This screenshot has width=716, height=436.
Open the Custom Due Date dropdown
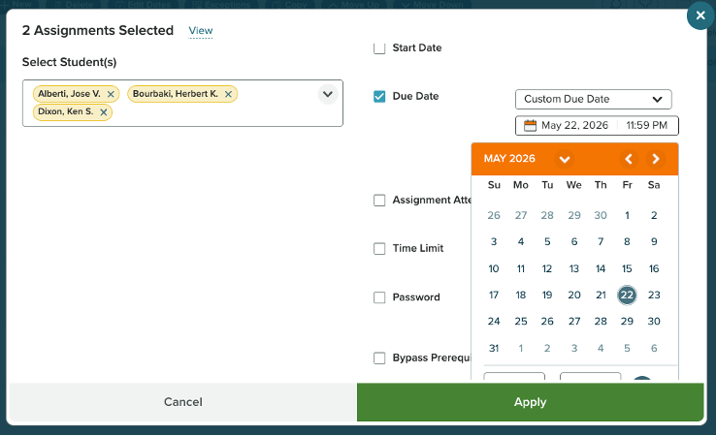point(593,99)
